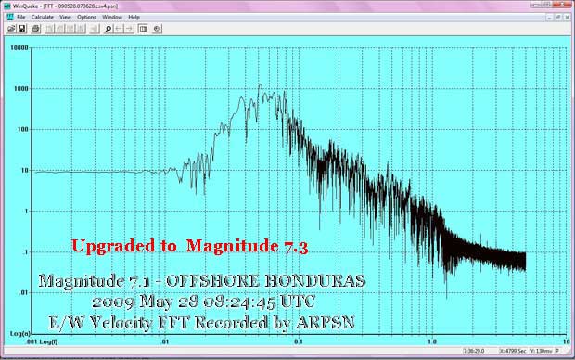Click the circular icon at the toolbar's end

click(157, 29)
